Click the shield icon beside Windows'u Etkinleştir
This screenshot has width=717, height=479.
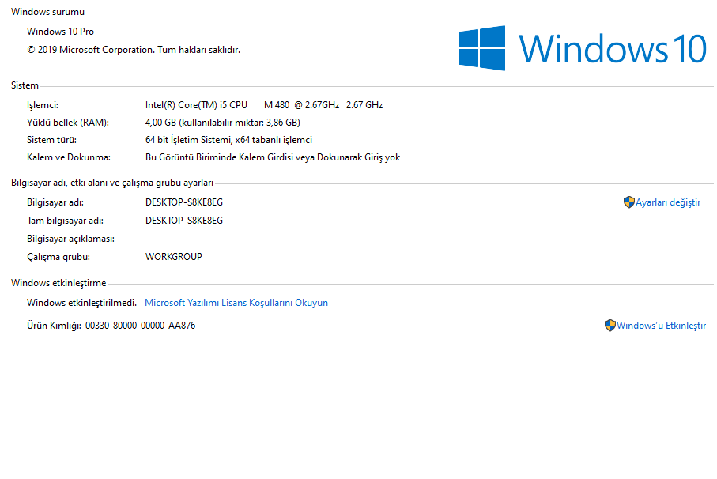(x=609, y=326)
